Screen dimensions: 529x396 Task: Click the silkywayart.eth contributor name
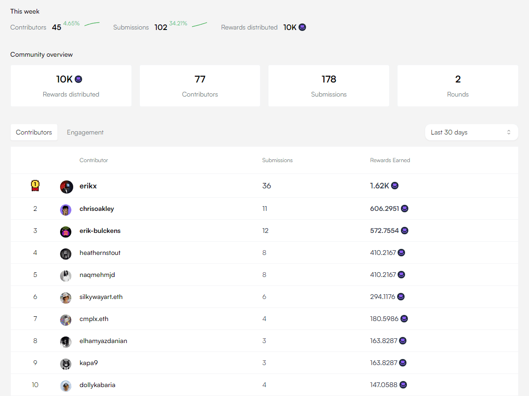(x=101, y=297)
